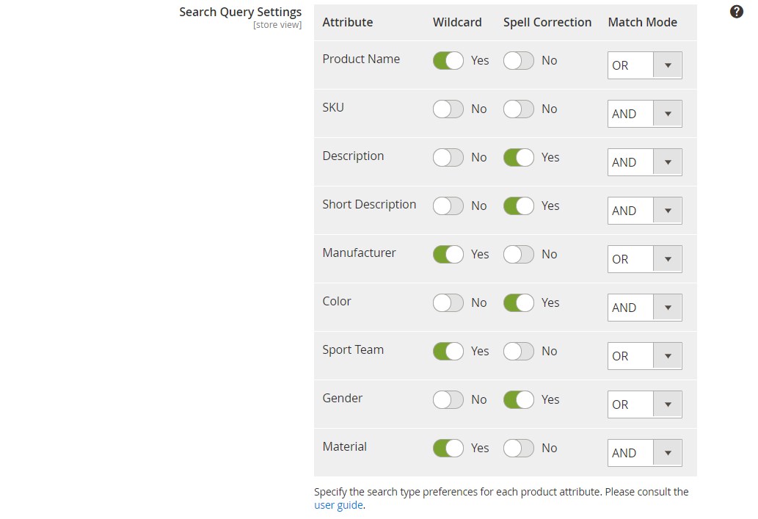Expand Sport Team Match Mode dropdown

point(644,355)
